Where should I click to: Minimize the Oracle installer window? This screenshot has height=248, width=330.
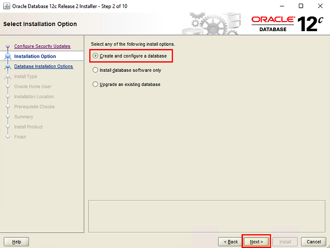click(282, 6)
